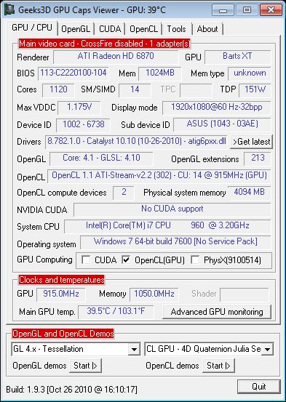Image resolution: width=286 pixels, height=402 pixels.
Task: Click the Device ID 1002 - 6738
Action: click(x=83, y=124)
